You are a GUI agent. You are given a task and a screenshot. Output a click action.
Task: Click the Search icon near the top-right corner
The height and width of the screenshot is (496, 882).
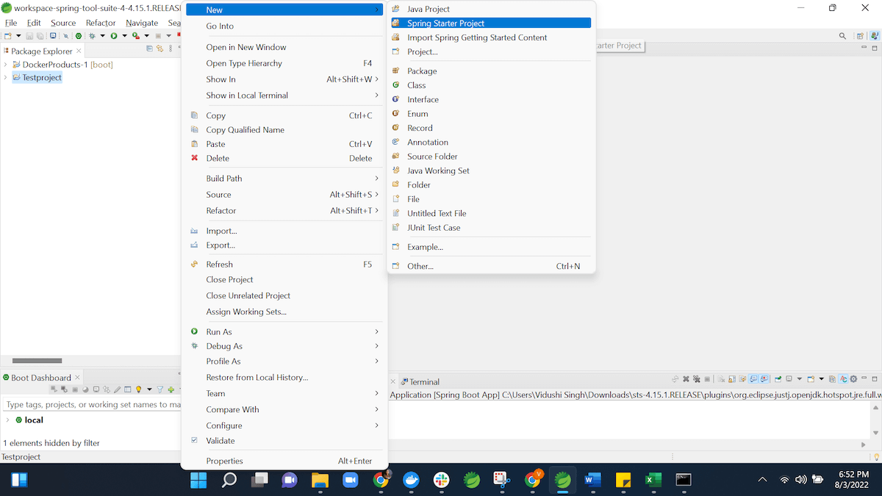pos(842,35)
